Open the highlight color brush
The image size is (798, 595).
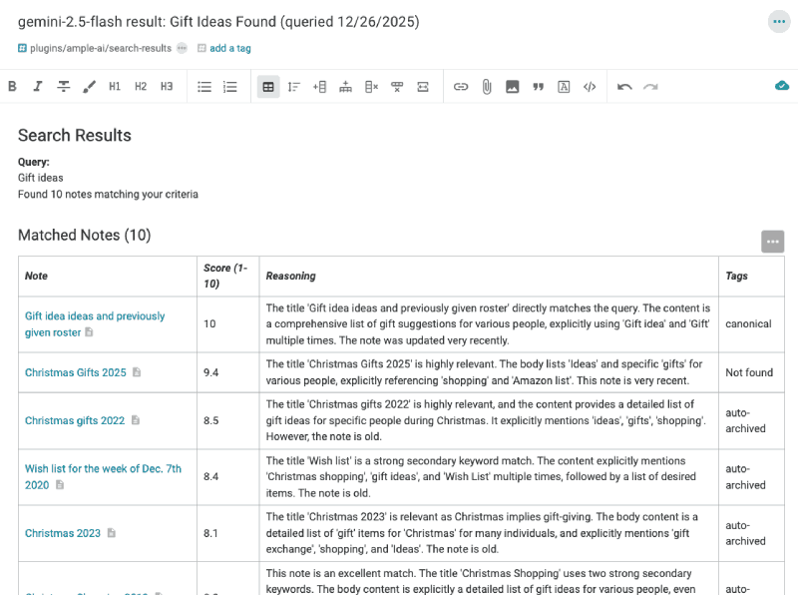[90, 87]
